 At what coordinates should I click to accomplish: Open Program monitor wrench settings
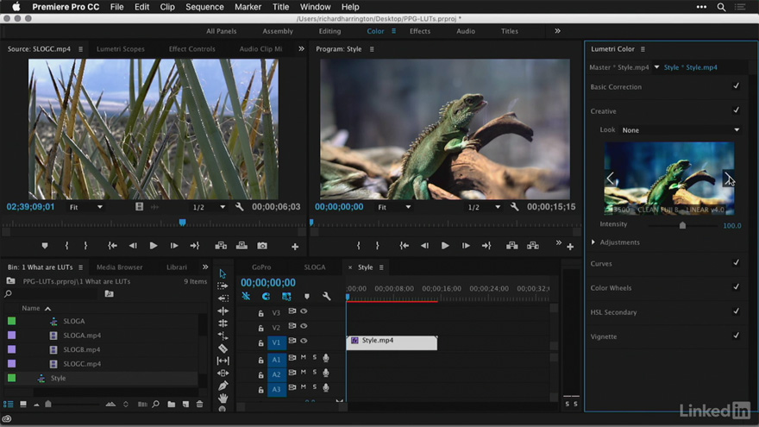pyautogui.click(x=514, y=207)
